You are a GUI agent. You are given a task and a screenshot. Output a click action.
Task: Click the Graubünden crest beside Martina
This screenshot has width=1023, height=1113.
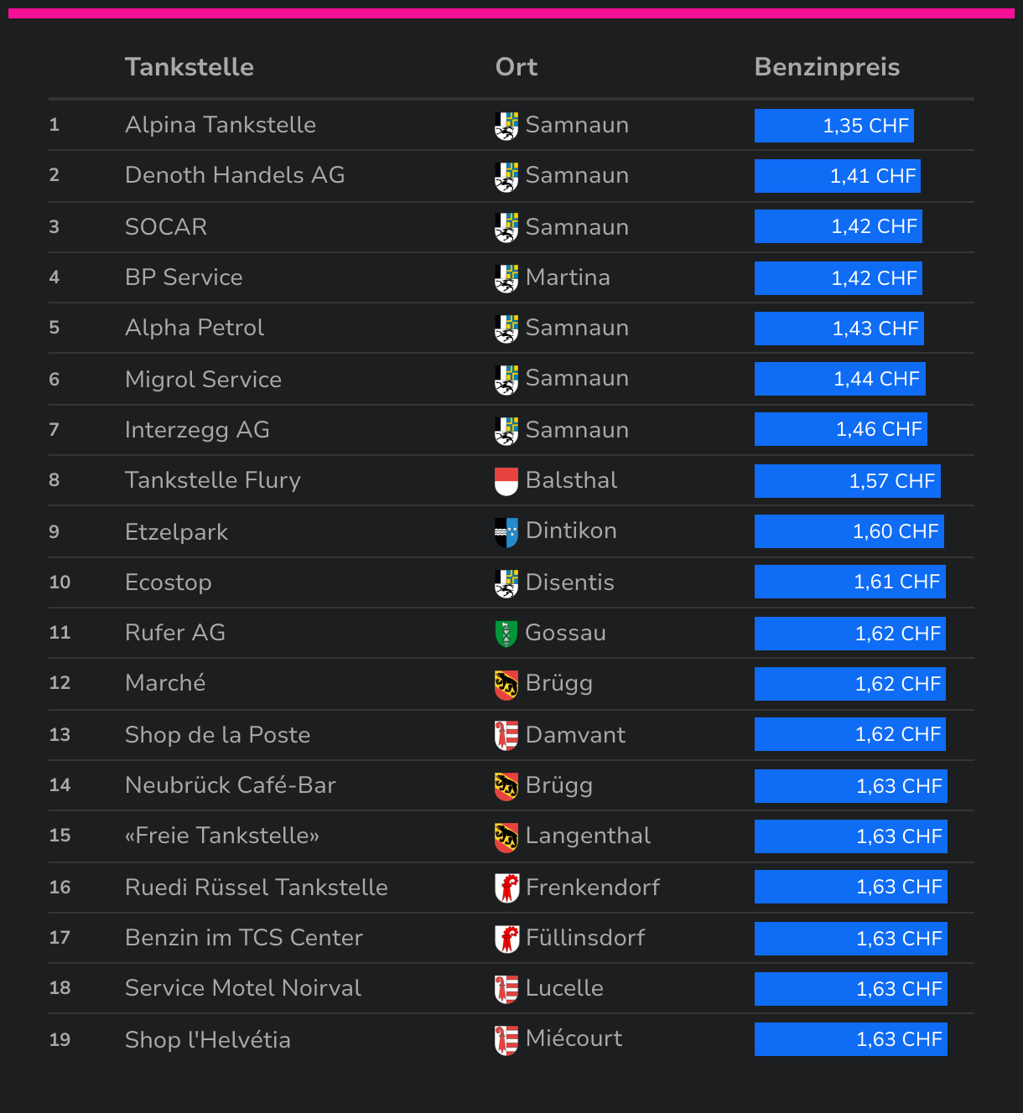[x=506, y=278]
